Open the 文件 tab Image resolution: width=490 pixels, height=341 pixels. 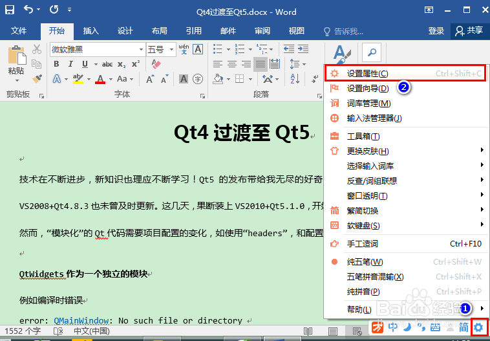coord(19,30)
